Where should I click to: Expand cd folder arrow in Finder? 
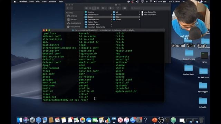140,12
